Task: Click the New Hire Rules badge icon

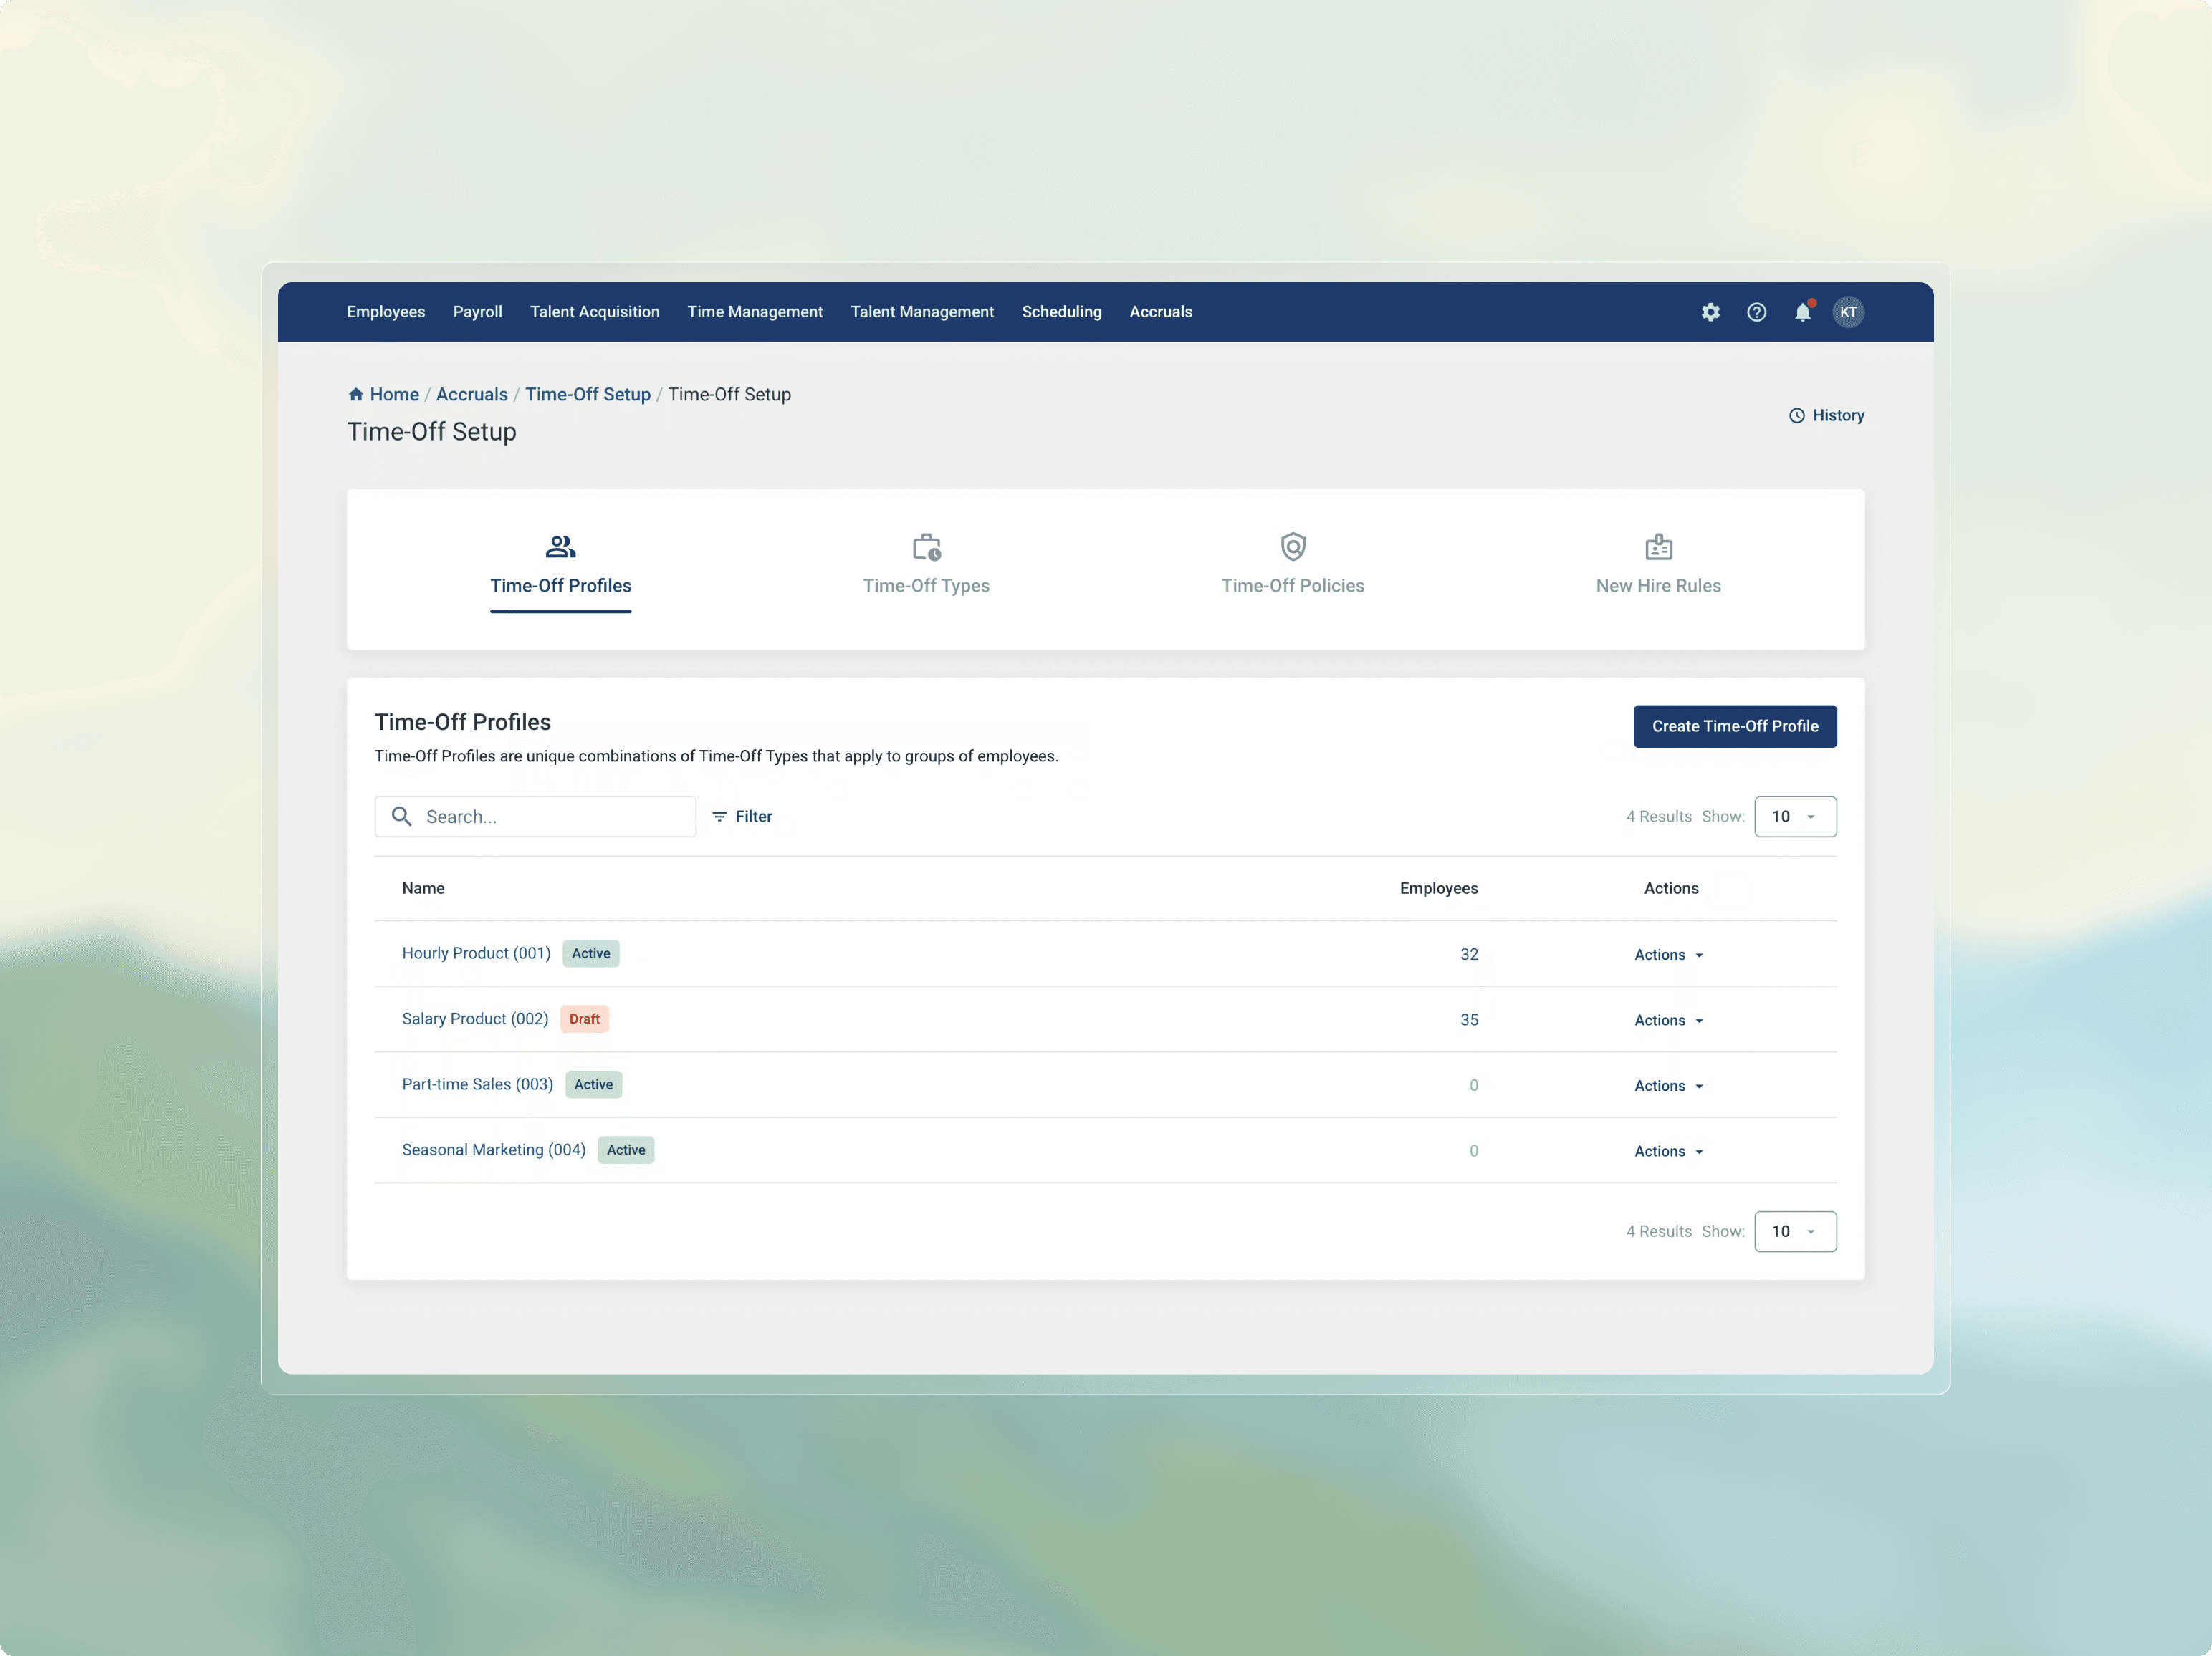Action: click(x=1658, y=547)
